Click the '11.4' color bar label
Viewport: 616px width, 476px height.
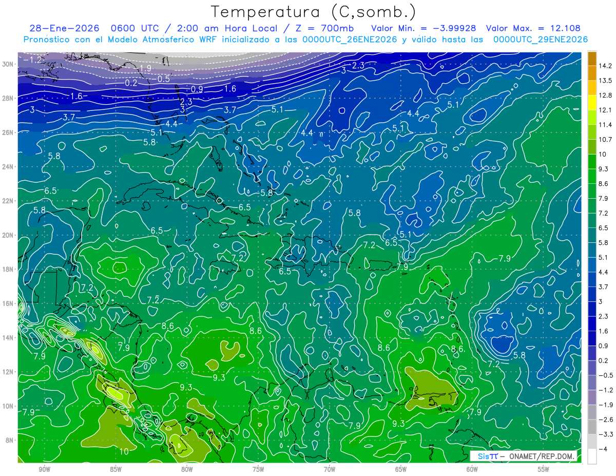605,125
